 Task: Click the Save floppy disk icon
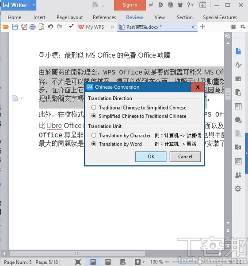[15, 27]
